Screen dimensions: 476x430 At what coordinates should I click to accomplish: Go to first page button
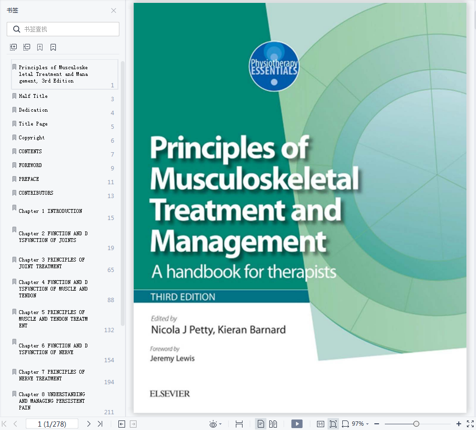[x=4, y=424]
